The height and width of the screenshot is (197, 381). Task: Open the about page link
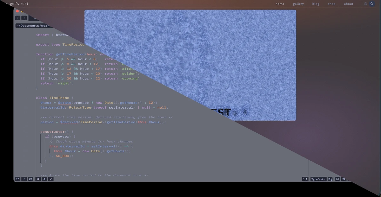(348, 3)
